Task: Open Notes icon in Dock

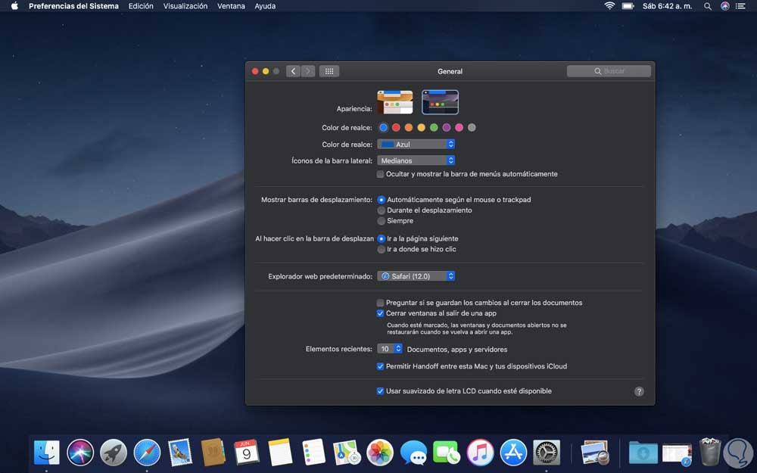Action: tap(280, 453)
